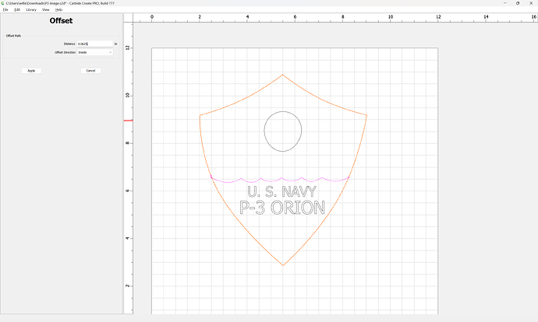The height and width of the screenshot is (322, 538).
Task: Click the red marker on the vertical ruler
Action: coord(129,120)
